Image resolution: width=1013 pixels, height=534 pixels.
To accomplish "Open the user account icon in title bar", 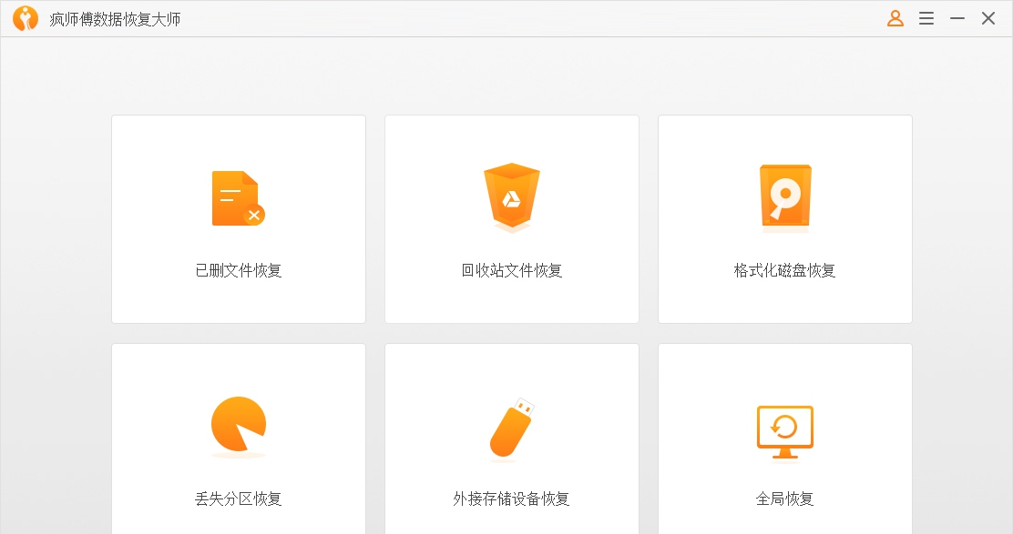I will (x=895, y=17).
